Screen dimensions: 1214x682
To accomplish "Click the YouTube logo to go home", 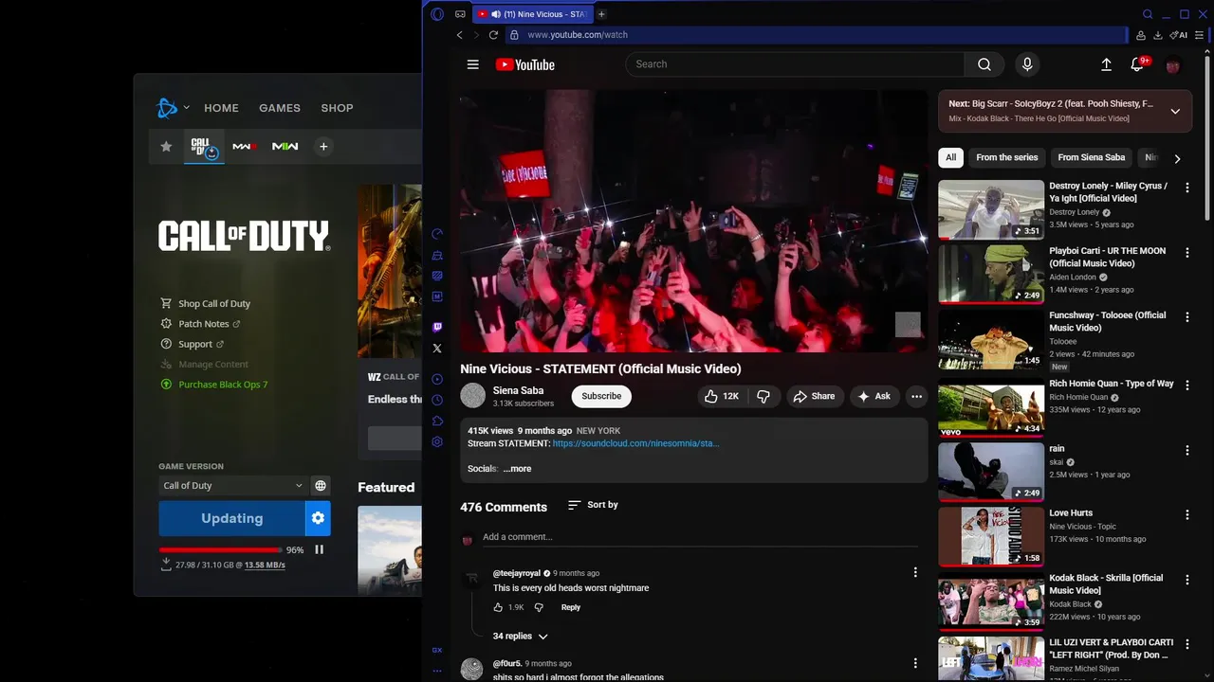I will coord(524,64).
